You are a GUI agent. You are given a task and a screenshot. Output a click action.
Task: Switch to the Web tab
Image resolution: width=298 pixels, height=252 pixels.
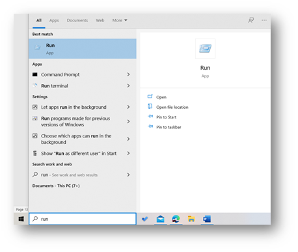pyautogui.click(x=100, y=20)
